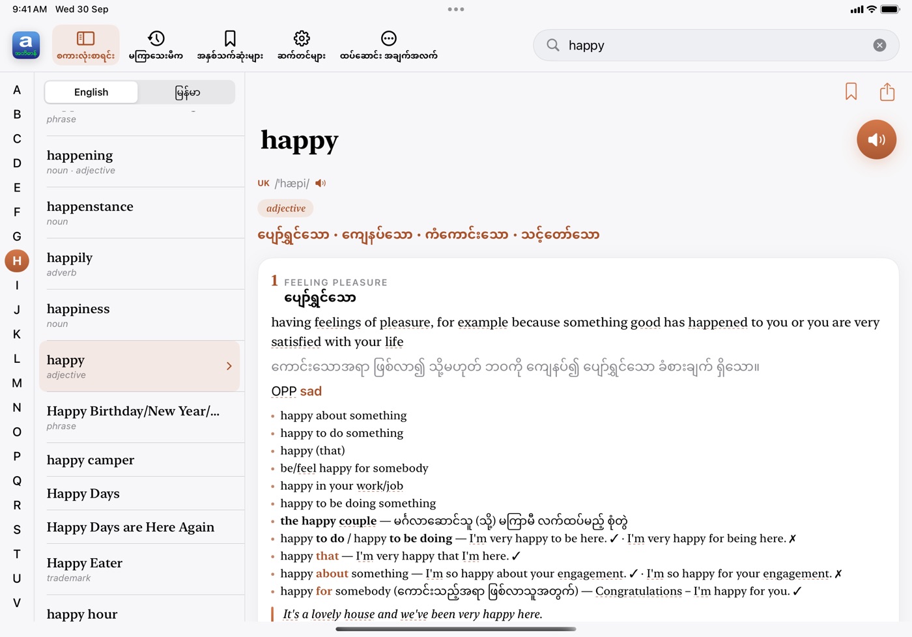Tap the word satisfied in definition

pyautogui.click(x=296, y=342)
